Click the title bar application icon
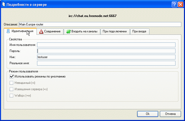The image size is (185, 121). coord(3,4)
